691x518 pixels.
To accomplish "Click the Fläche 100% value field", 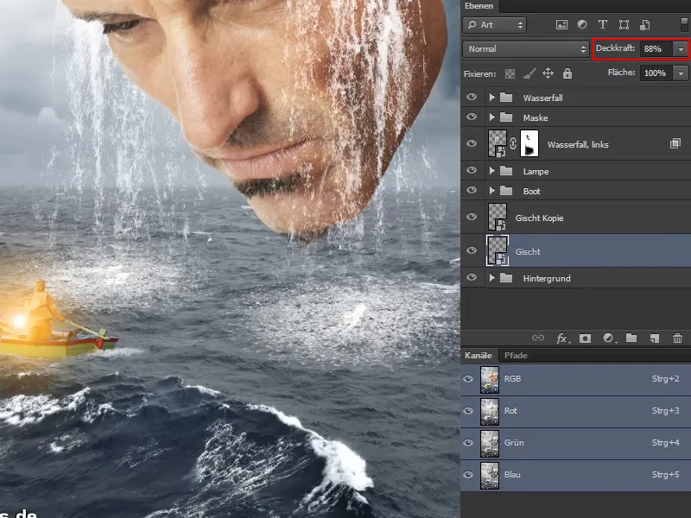I will pos(656,73).
